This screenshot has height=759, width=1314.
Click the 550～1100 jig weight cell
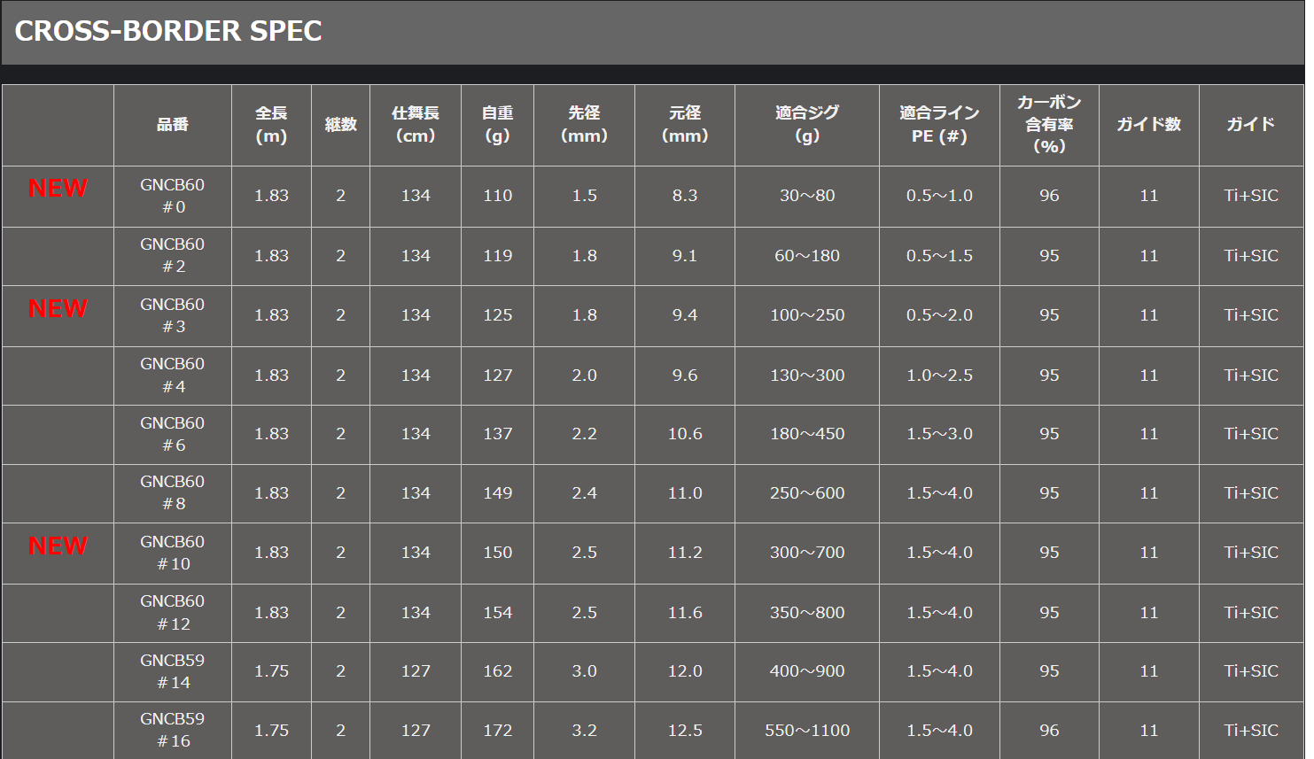(807, 731)
